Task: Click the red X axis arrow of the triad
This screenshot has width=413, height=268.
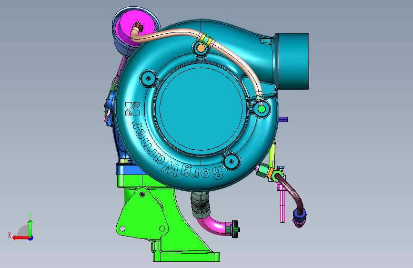Action: point(20,238)
